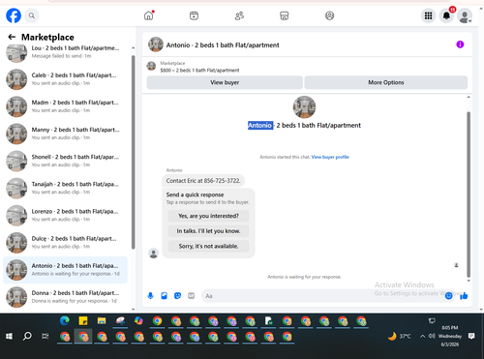Show hidden system tray icons
This screenshot has width=484, height=359.
[x=422, y=337]
